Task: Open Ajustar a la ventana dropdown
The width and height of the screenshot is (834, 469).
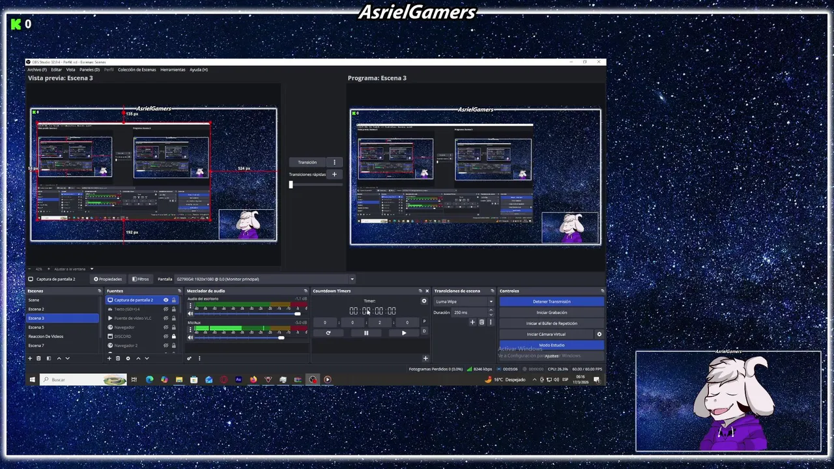Action: 74,269
